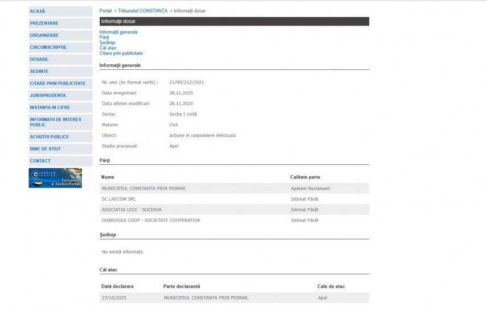Jump to Informații generale anchor link
Image resolution: width=487 pixels, height=311 pixels.
click(x=118, y=32)
